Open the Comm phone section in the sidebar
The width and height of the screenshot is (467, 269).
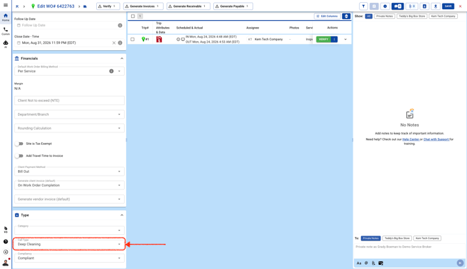pyautogui.click(x=6, y=31)
